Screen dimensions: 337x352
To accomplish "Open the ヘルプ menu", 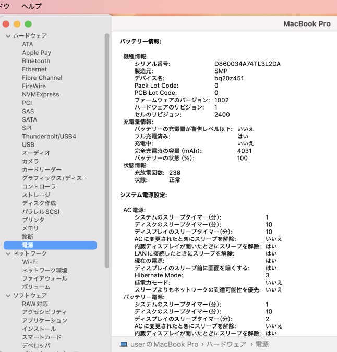I will (32, 6).
